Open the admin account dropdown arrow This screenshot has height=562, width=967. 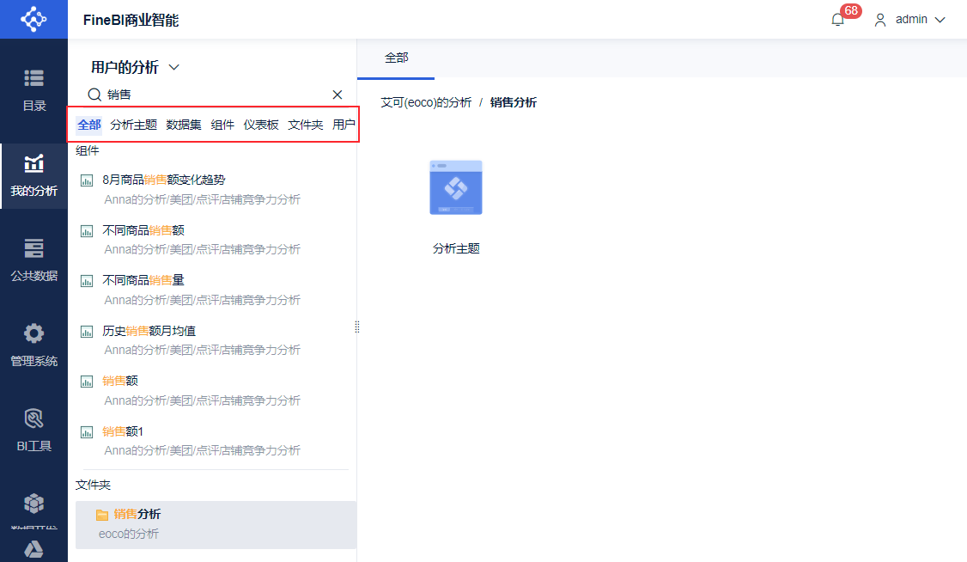coord(940,20)
